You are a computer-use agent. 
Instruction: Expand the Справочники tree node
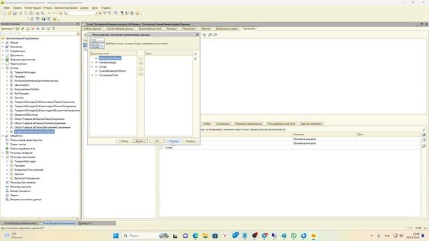pos(3,51)
